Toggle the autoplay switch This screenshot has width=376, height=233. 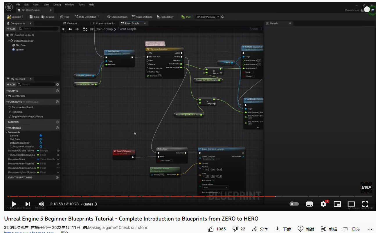pos(294,204)
